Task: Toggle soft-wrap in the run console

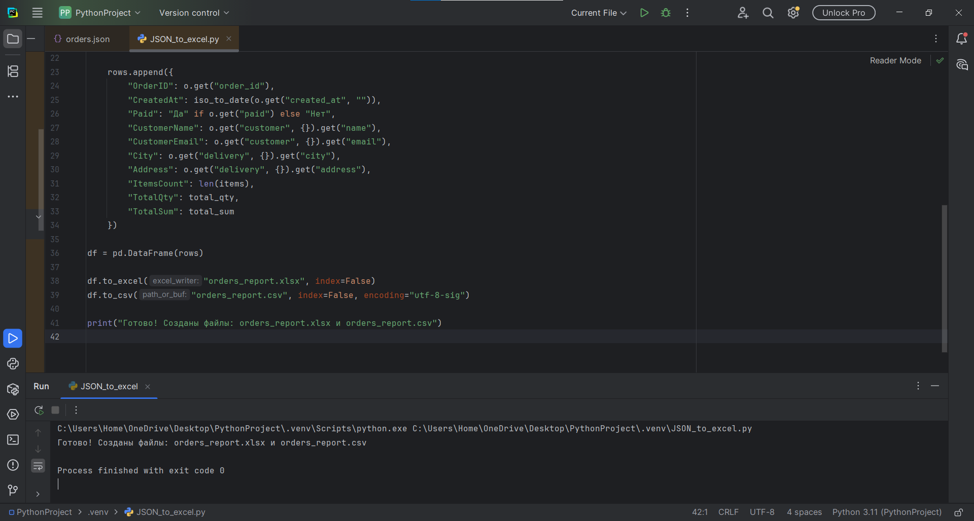Action: pos(38,465)
